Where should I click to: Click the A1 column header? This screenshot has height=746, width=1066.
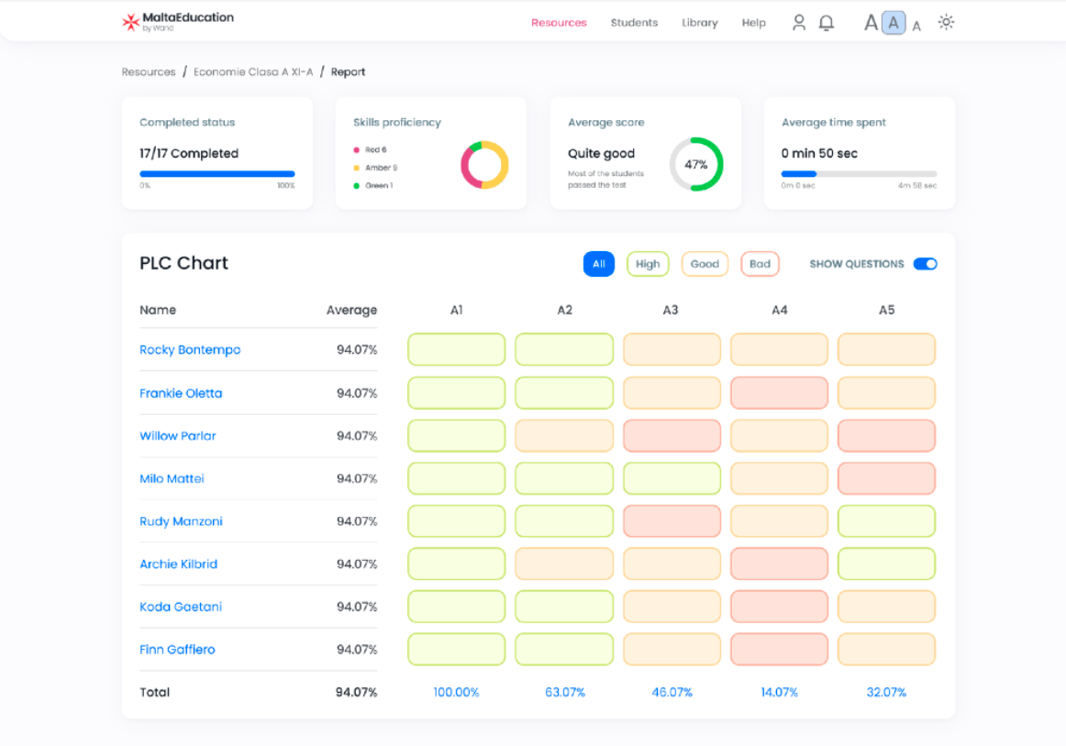click(457, 311)
